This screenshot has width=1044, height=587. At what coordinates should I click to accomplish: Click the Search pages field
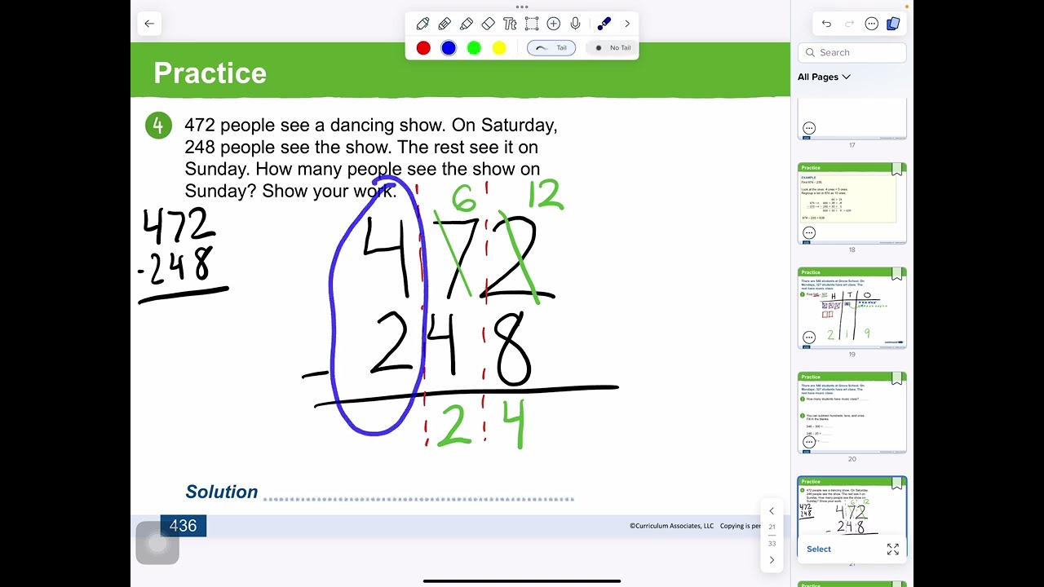pos(852,52)
